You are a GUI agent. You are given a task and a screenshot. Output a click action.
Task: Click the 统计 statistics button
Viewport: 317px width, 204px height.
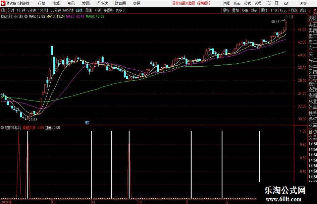[254, 10]
